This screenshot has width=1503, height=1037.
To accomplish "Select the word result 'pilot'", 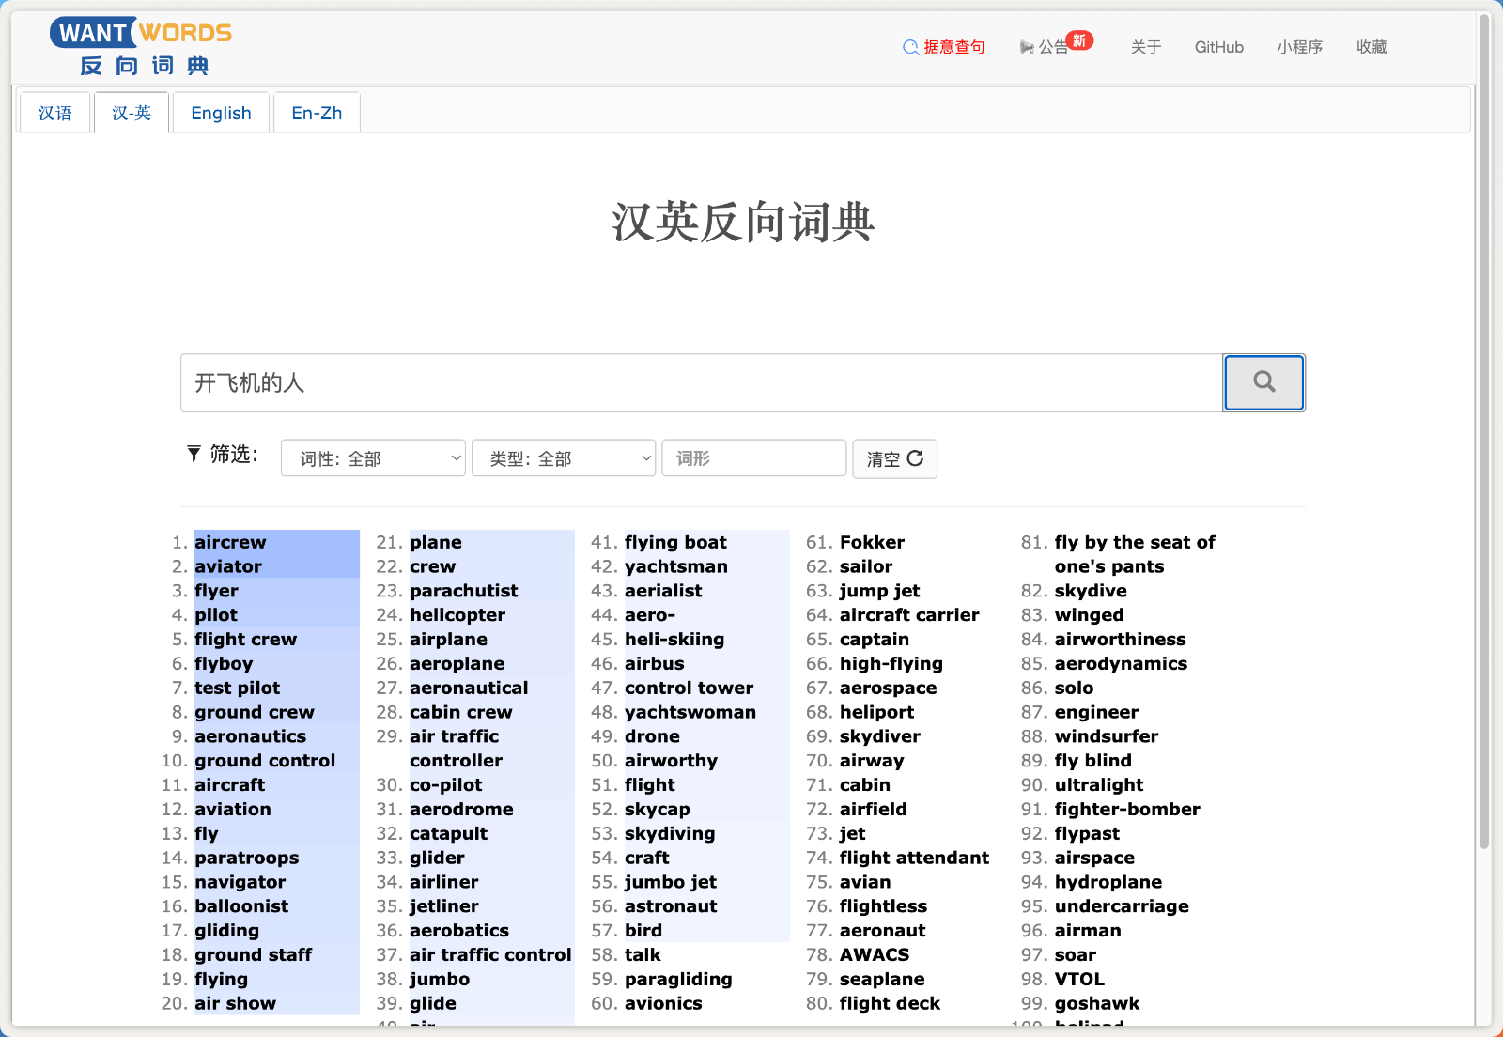I will click(216, 614).
